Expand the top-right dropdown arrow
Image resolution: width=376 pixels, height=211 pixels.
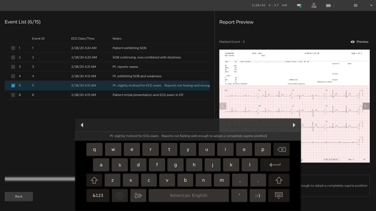click(x=370, y=5)
